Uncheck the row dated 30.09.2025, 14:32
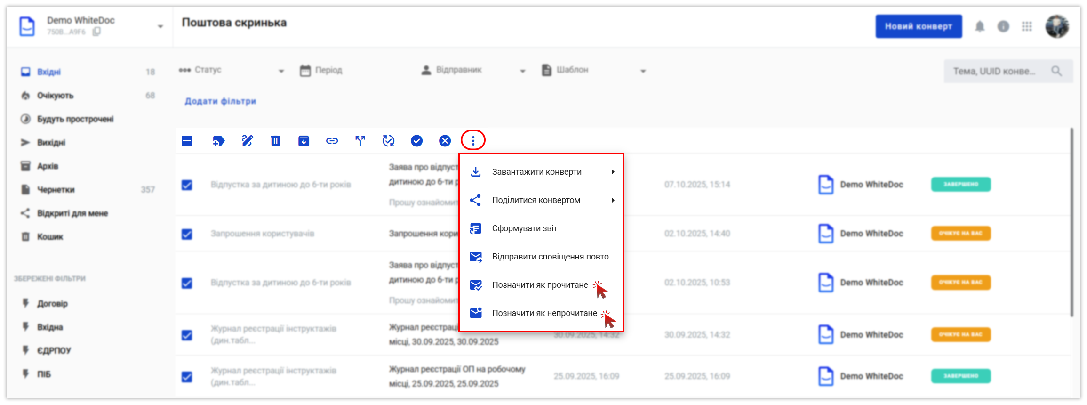 187,335
